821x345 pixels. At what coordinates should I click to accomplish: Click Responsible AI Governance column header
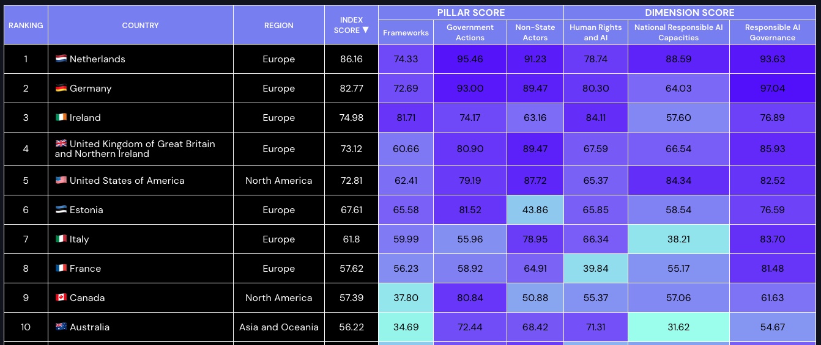[x=773, y=32]
